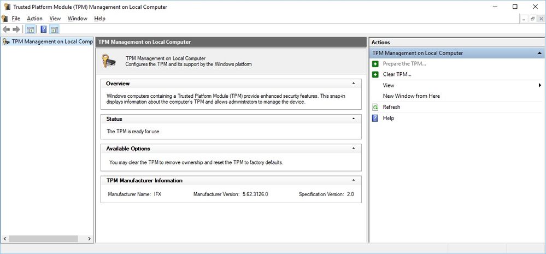Click 'Manufacturer Version:' label
Viewport: 546px width, 254px height.
coord(216,194)
